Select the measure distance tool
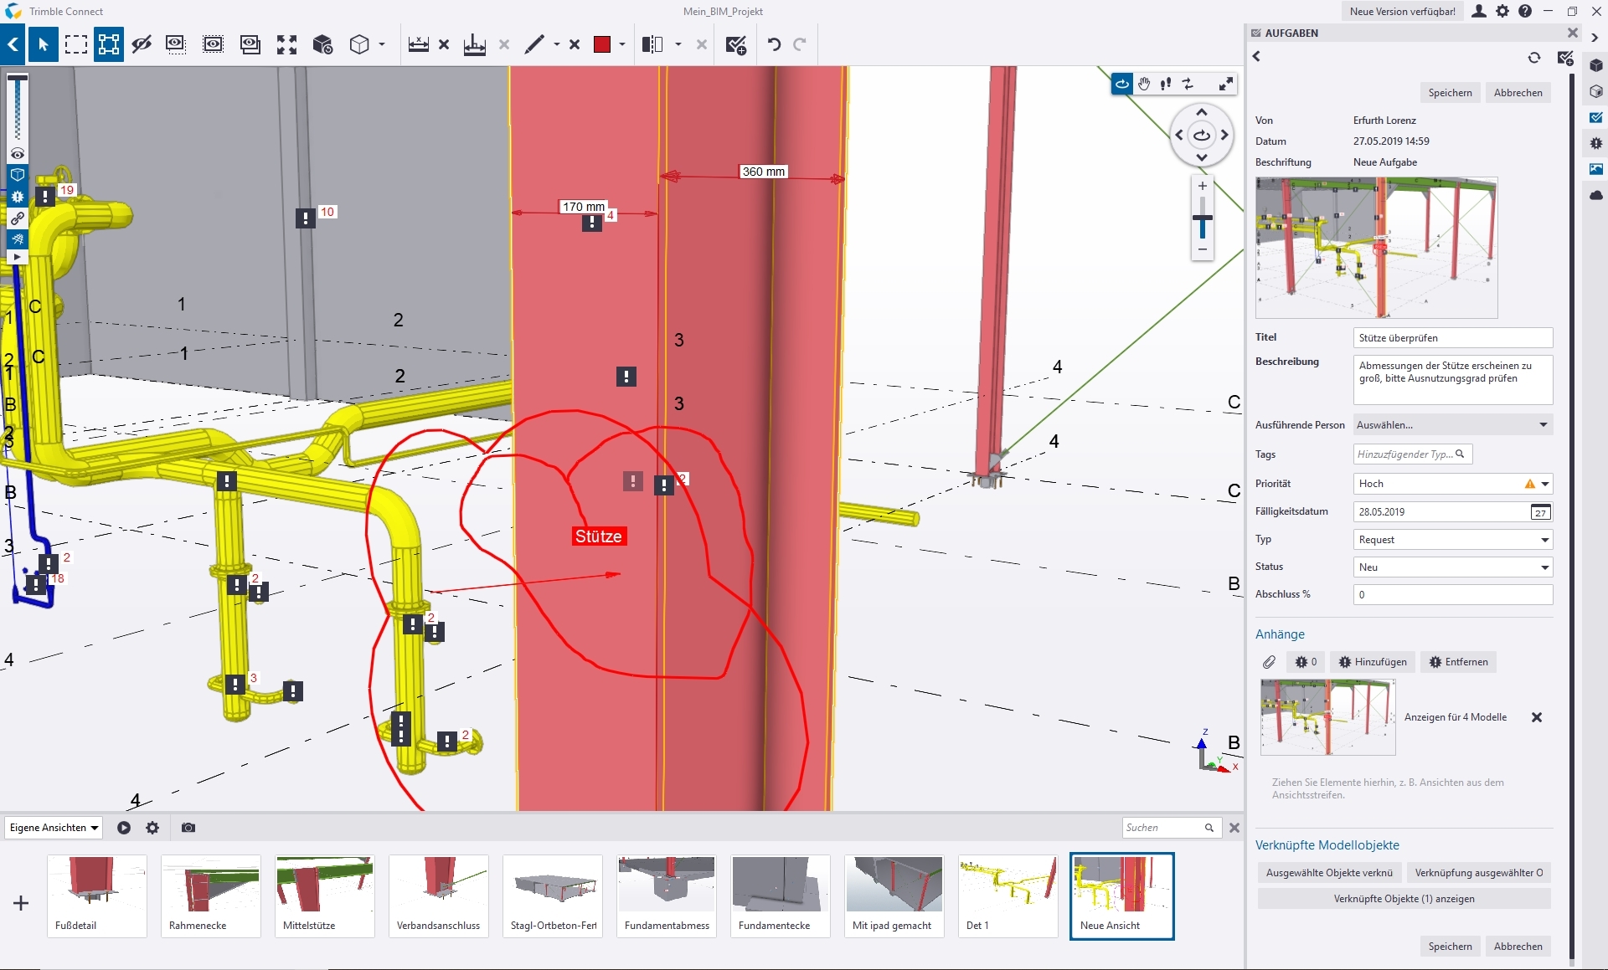The image size is (1608, 970). coord(419,44)
